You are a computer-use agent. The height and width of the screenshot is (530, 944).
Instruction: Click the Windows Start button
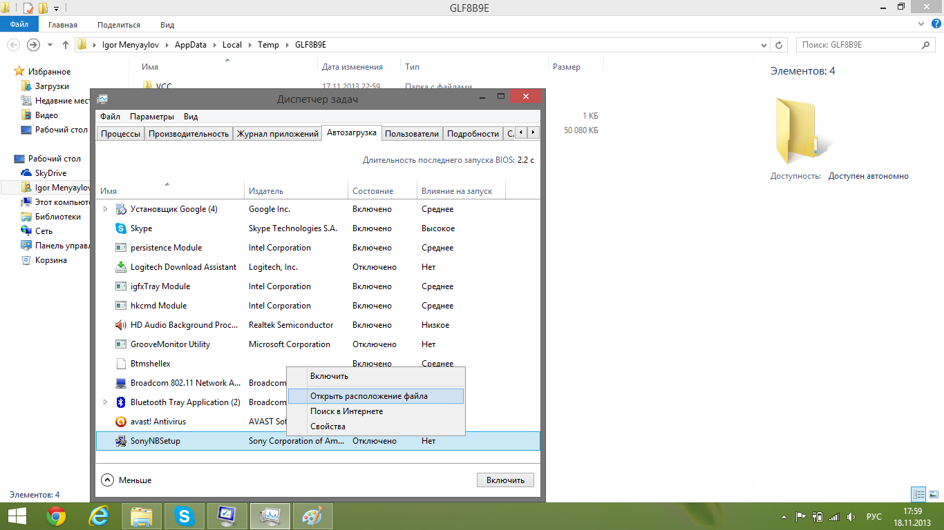[x=17, y=516]
